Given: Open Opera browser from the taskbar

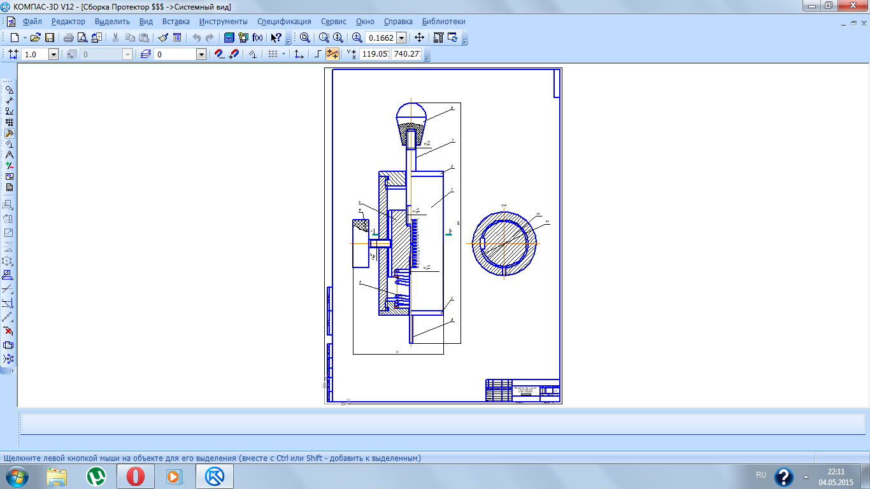Looking at the screenshot, I should 135,476.
